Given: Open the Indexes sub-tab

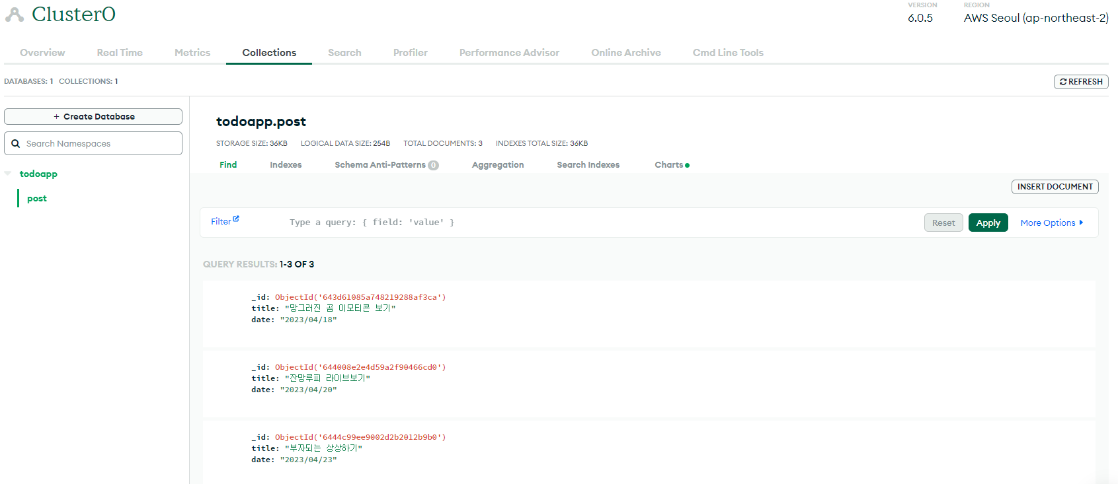Looking at the screenshot, I should pyautogui.click(x=286, y=165).
